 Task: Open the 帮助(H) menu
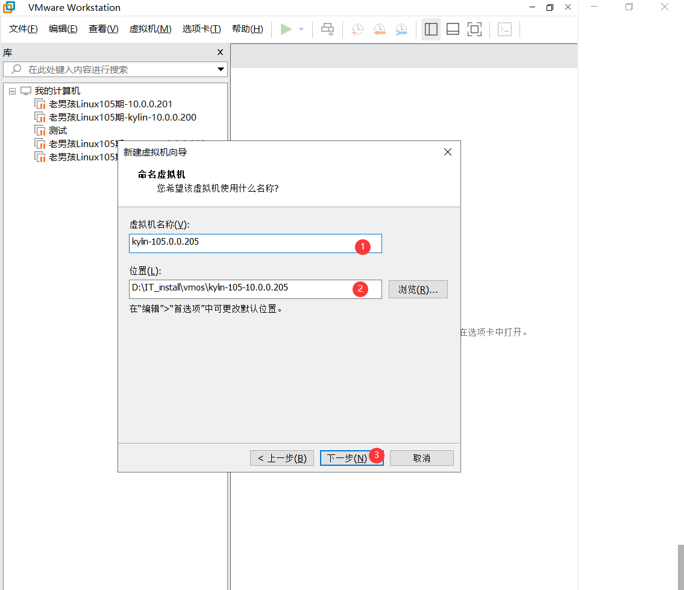(247, 30)
